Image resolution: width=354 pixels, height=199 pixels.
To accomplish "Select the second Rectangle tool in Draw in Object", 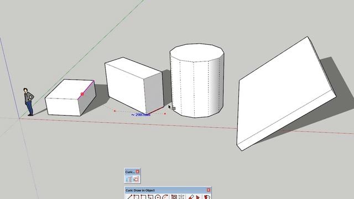I will click(x=143, y=197).
